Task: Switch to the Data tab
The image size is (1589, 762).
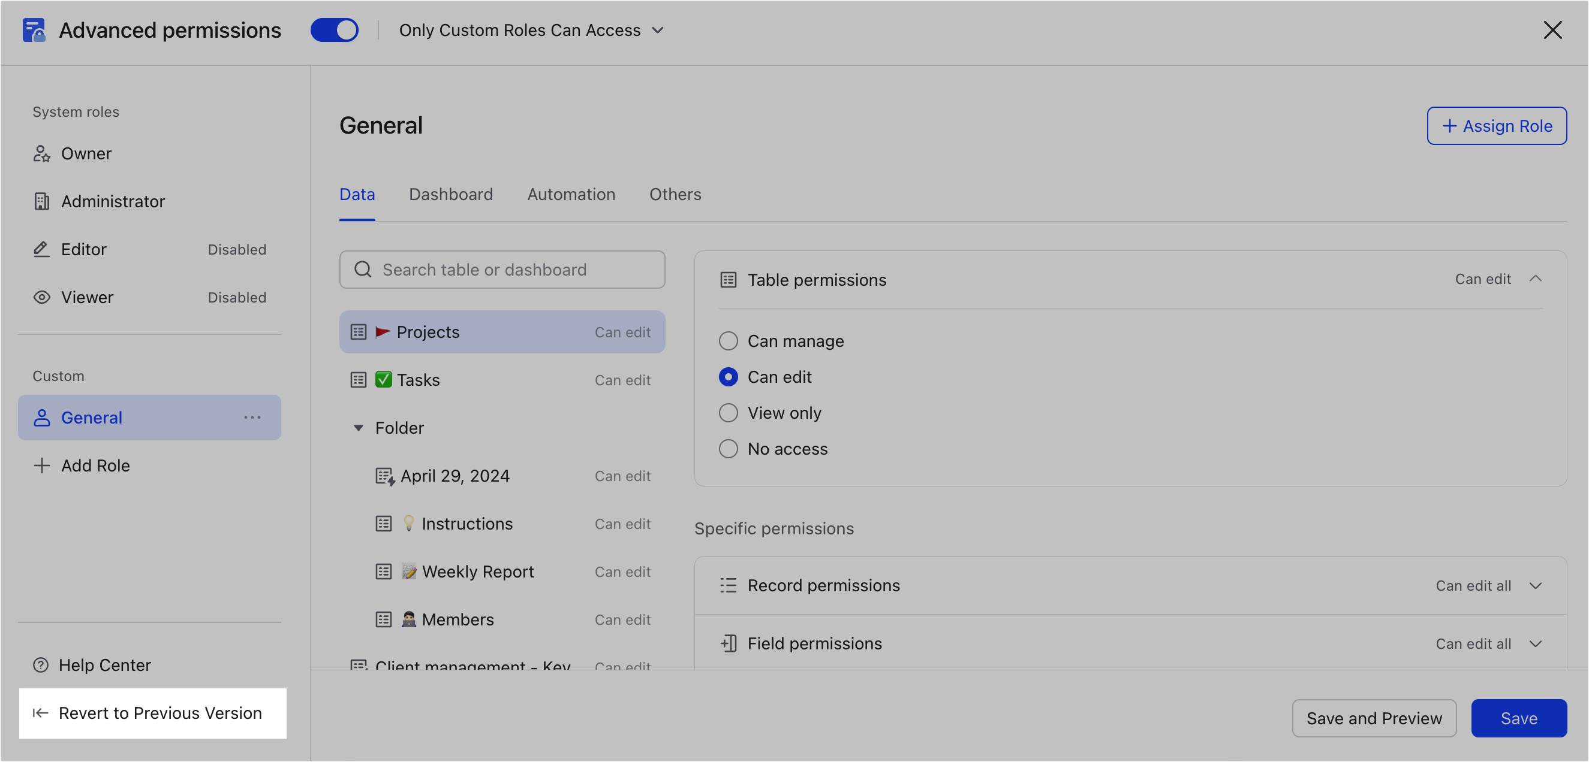Action: (x=357, y=195)
